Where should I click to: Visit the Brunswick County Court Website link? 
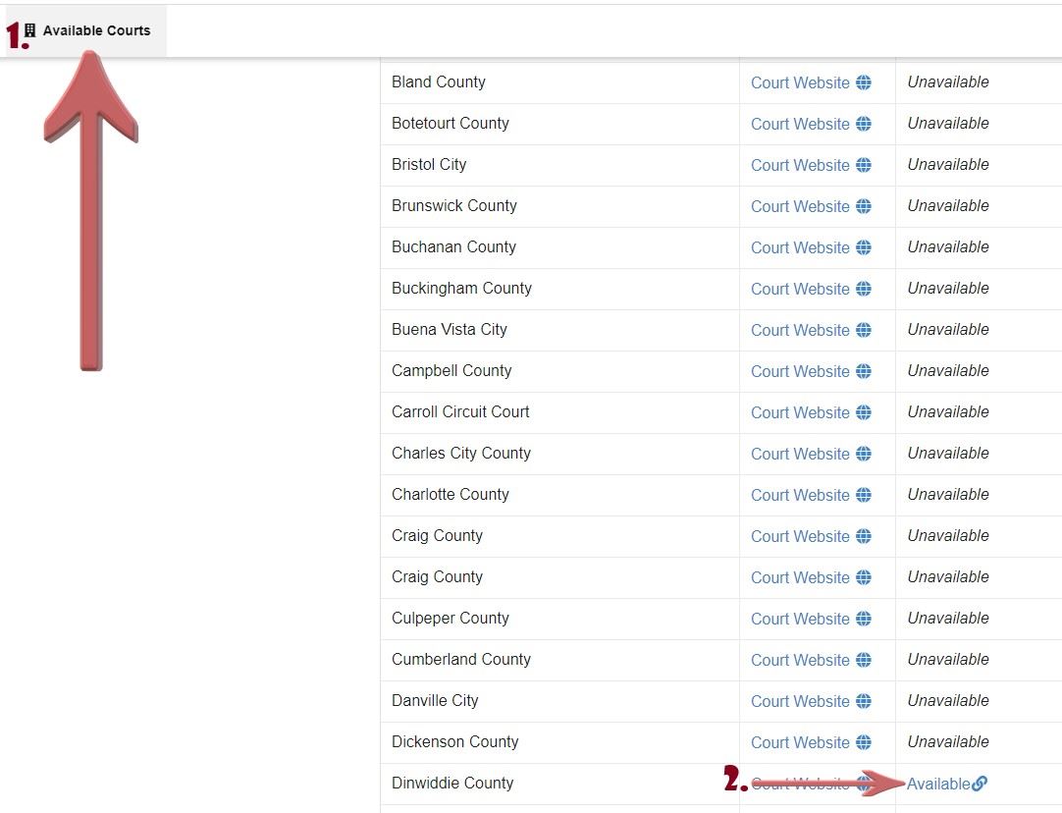pyautogui.click(x=800, y=206)
